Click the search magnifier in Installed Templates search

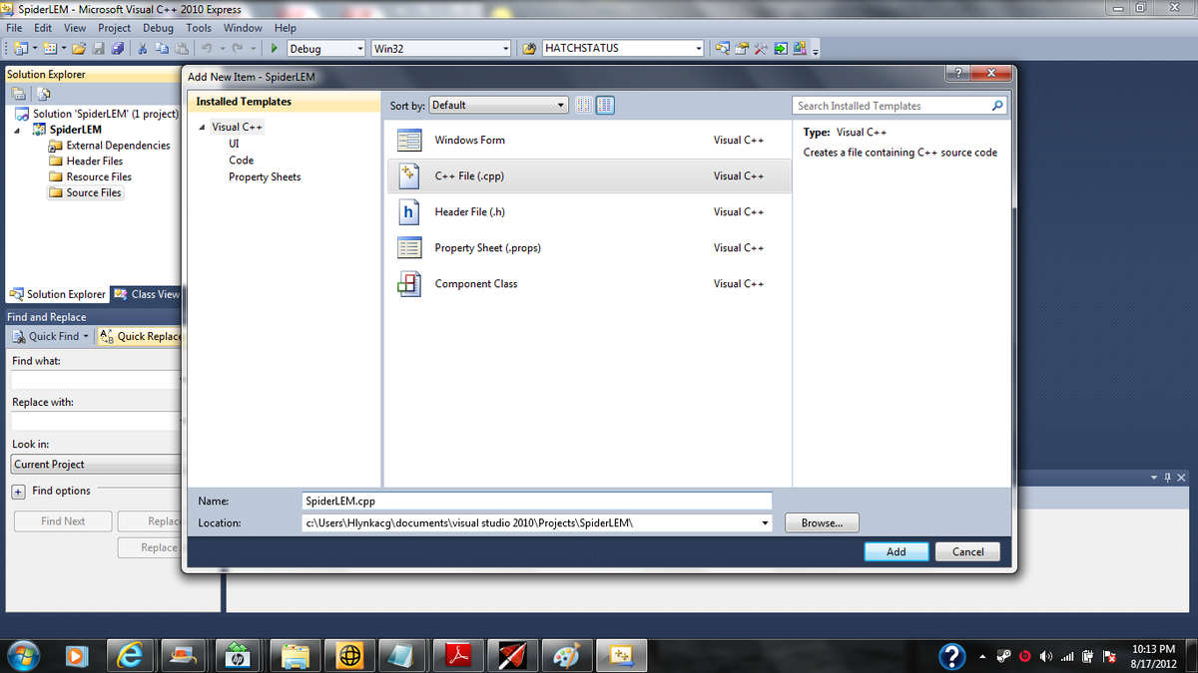pyautogui.click(x=996, y=105)
